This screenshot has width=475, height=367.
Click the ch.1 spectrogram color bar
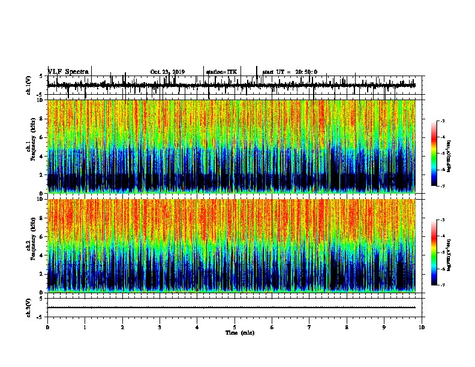point(434,154)
